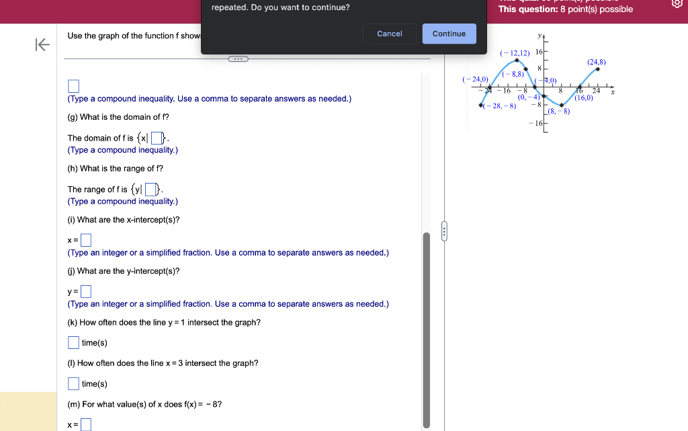The height and width of the screenshot is (431, 688).
Task: Click the back arrow at top left
Action: (42, 44)
